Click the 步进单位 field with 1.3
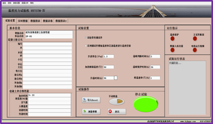Viewport: 213px width, 124px height. tap(109, 57)
